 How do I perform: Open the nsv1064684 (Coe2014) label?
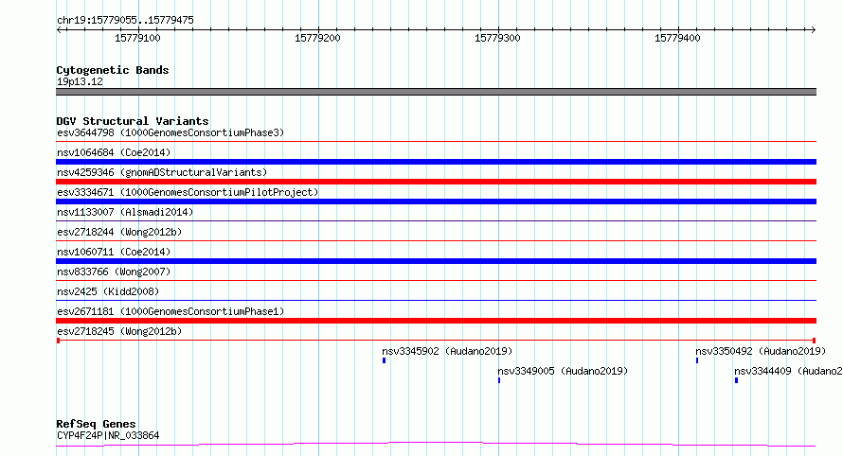(114, 152)
